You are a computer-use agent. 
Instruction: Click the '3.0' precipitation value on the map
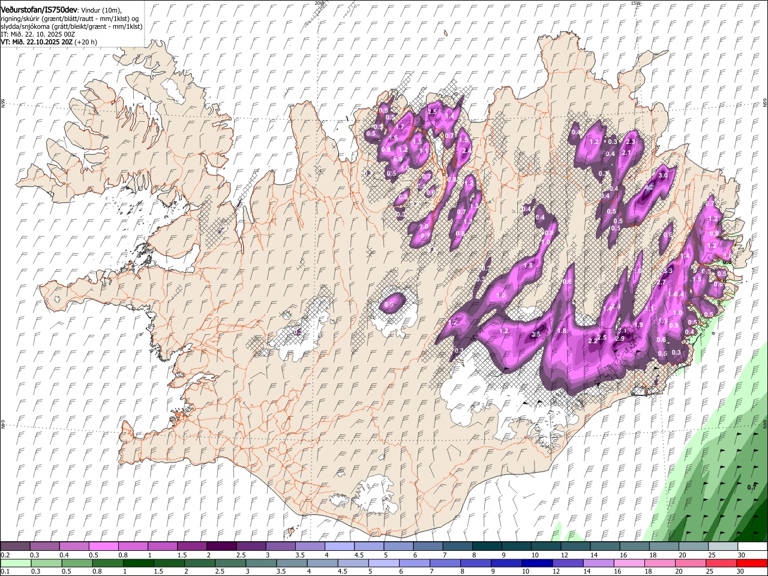click(663, 175)
